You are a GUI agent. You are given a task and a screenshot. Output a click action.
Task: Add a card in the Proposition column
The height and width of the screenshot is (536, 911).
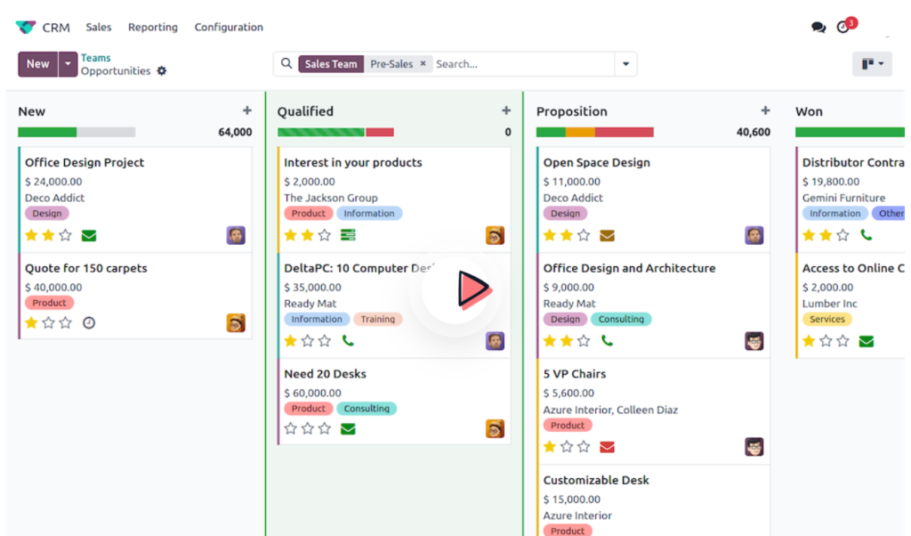pyautogui.click(x=765, y=110)
